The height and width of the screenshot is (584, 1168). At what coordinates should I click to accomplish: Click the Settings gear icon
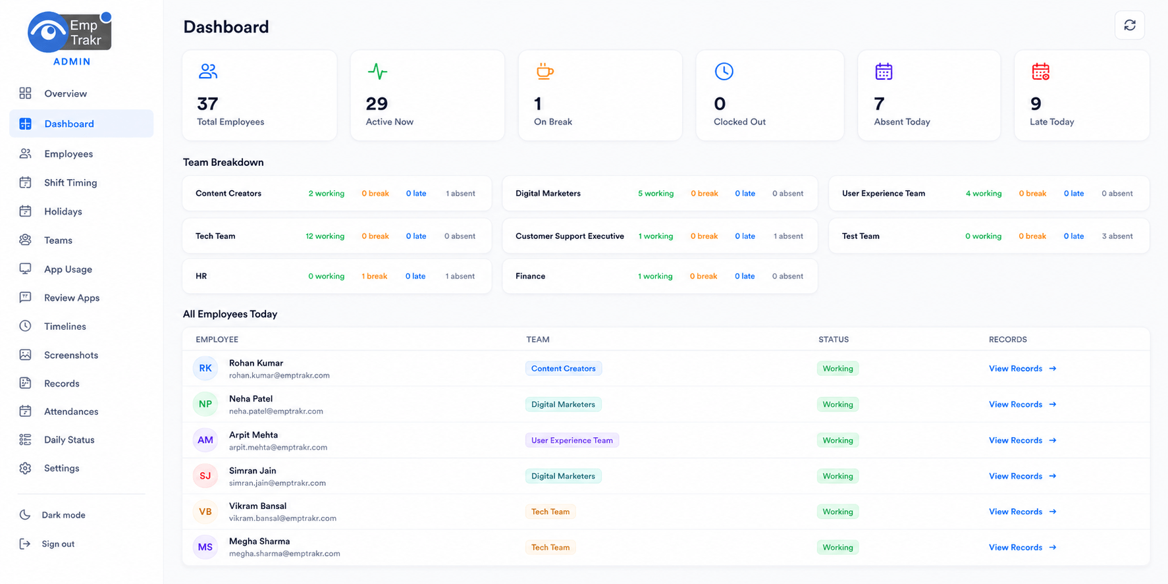(25, 468)
